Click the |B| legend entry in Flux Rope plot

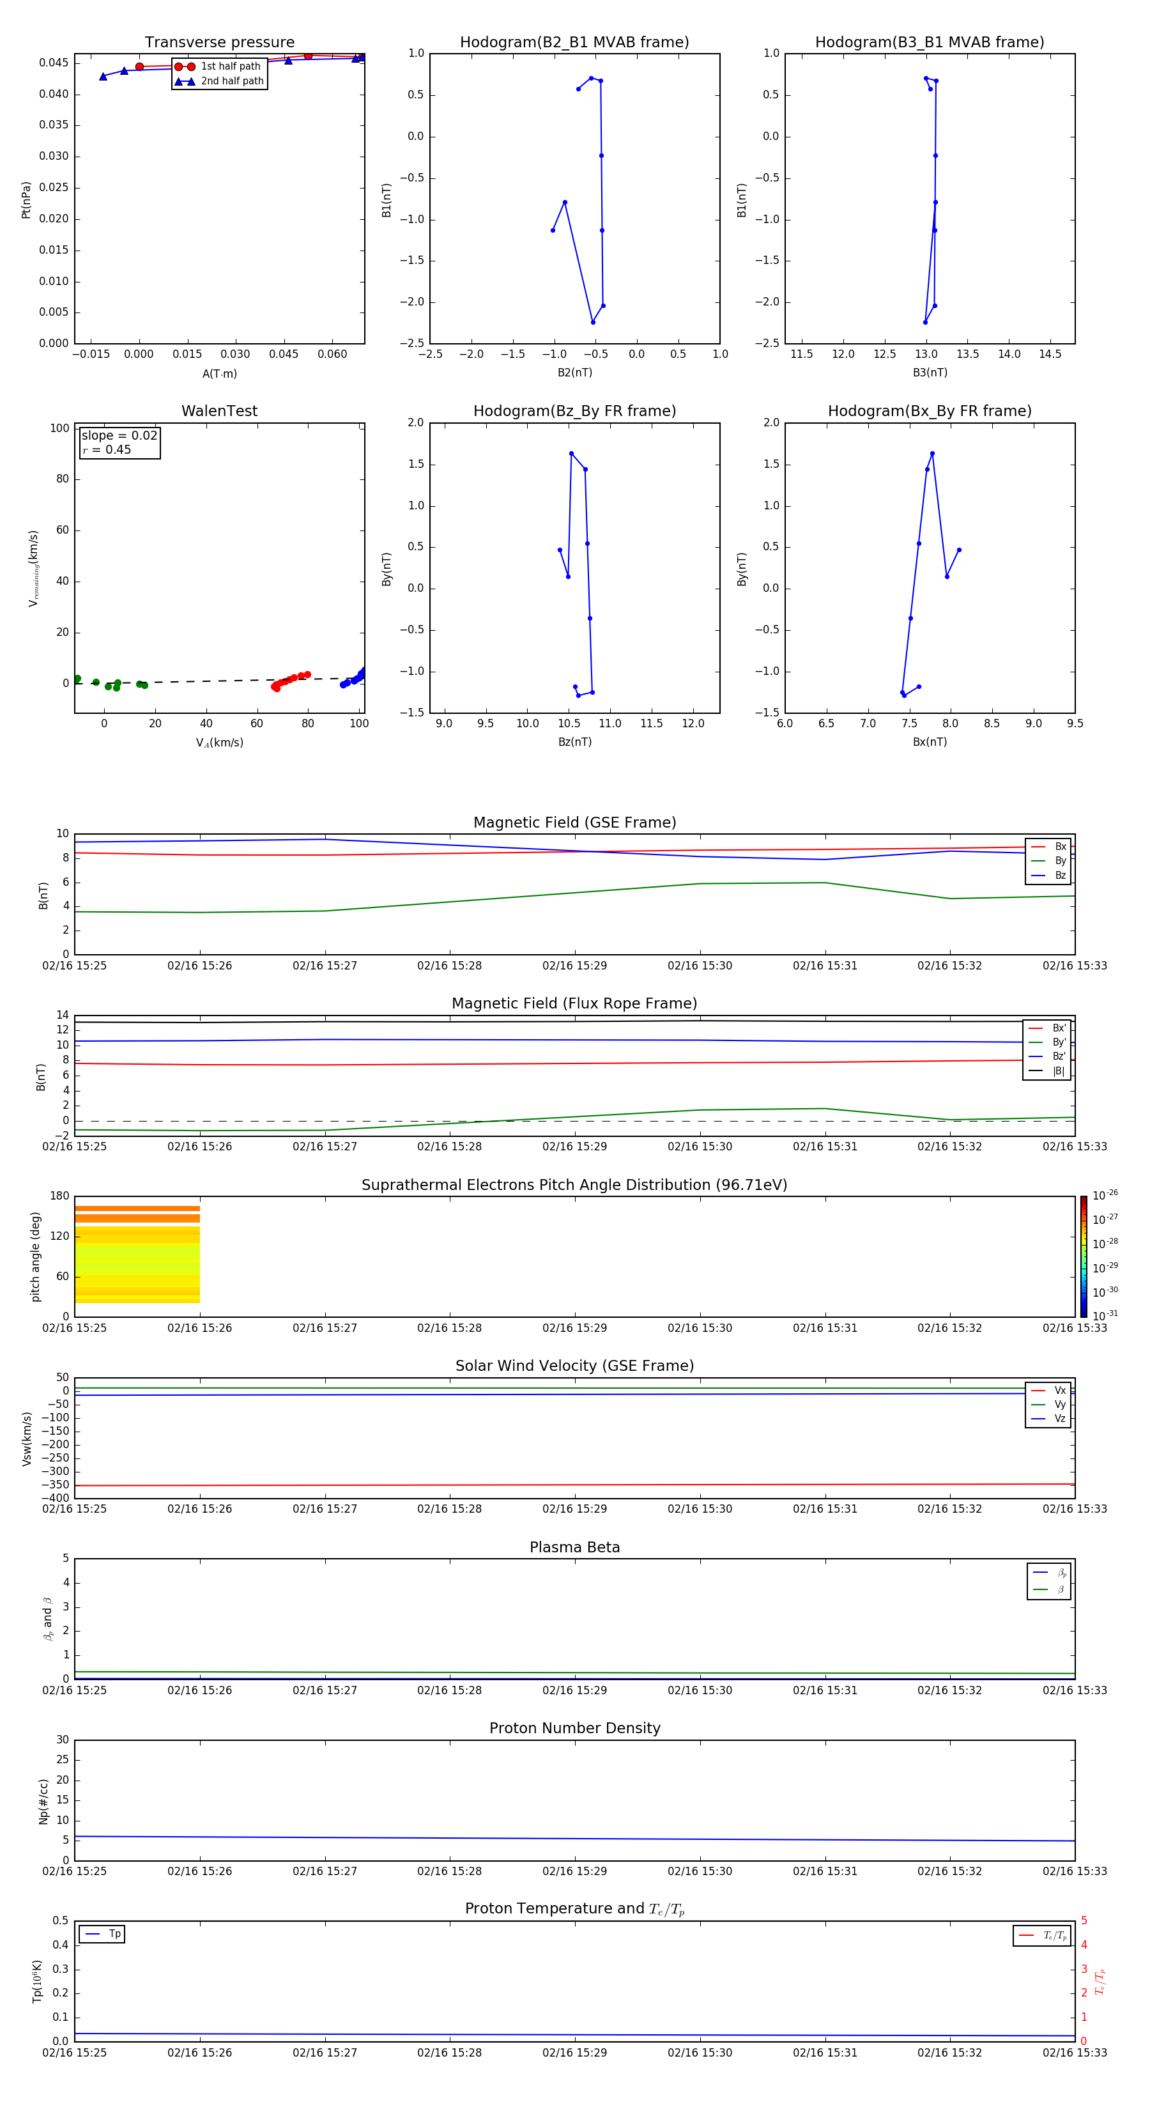click(1047, 1071)
